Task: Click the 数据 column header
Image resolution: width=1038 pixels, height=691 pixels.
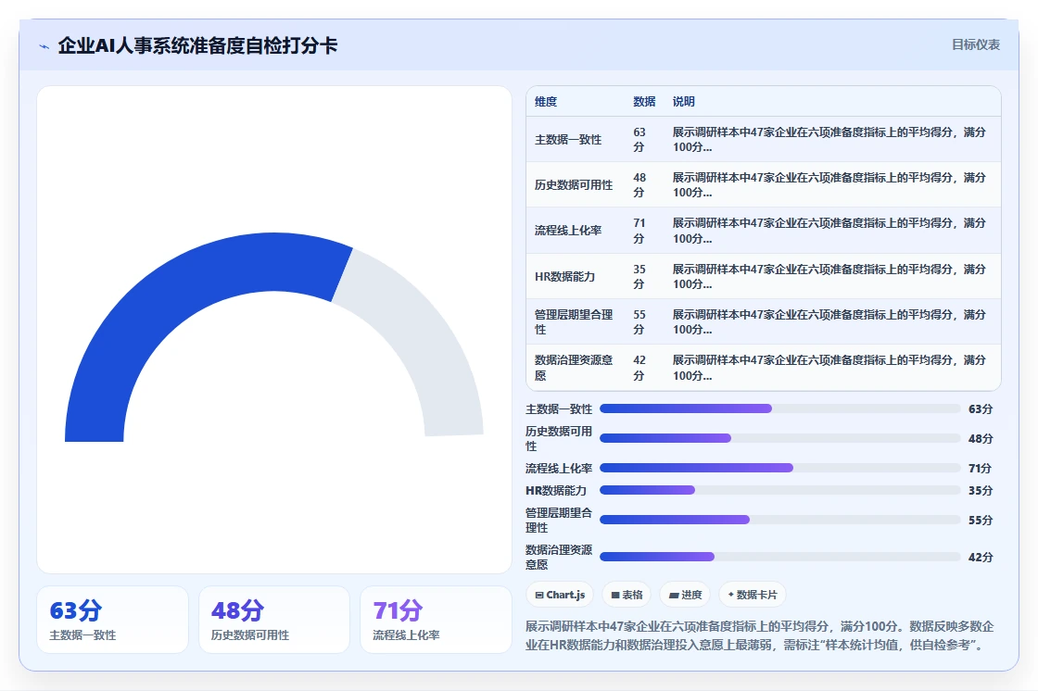Action: click(x=643, y=101)
